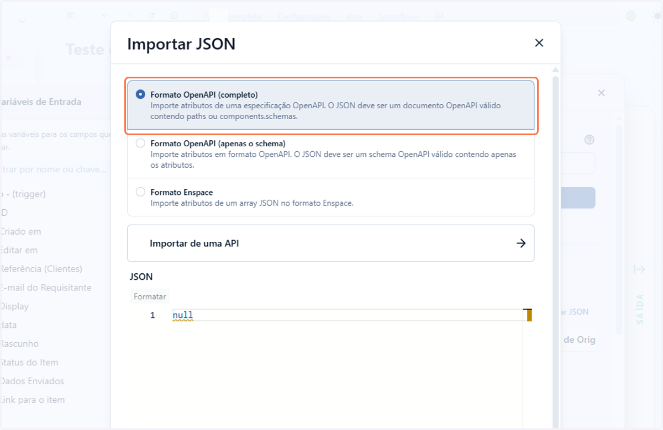Toggle the sidebar panel icon in top bar
Screen dimensions: 663x430
[x=71, y=16]
